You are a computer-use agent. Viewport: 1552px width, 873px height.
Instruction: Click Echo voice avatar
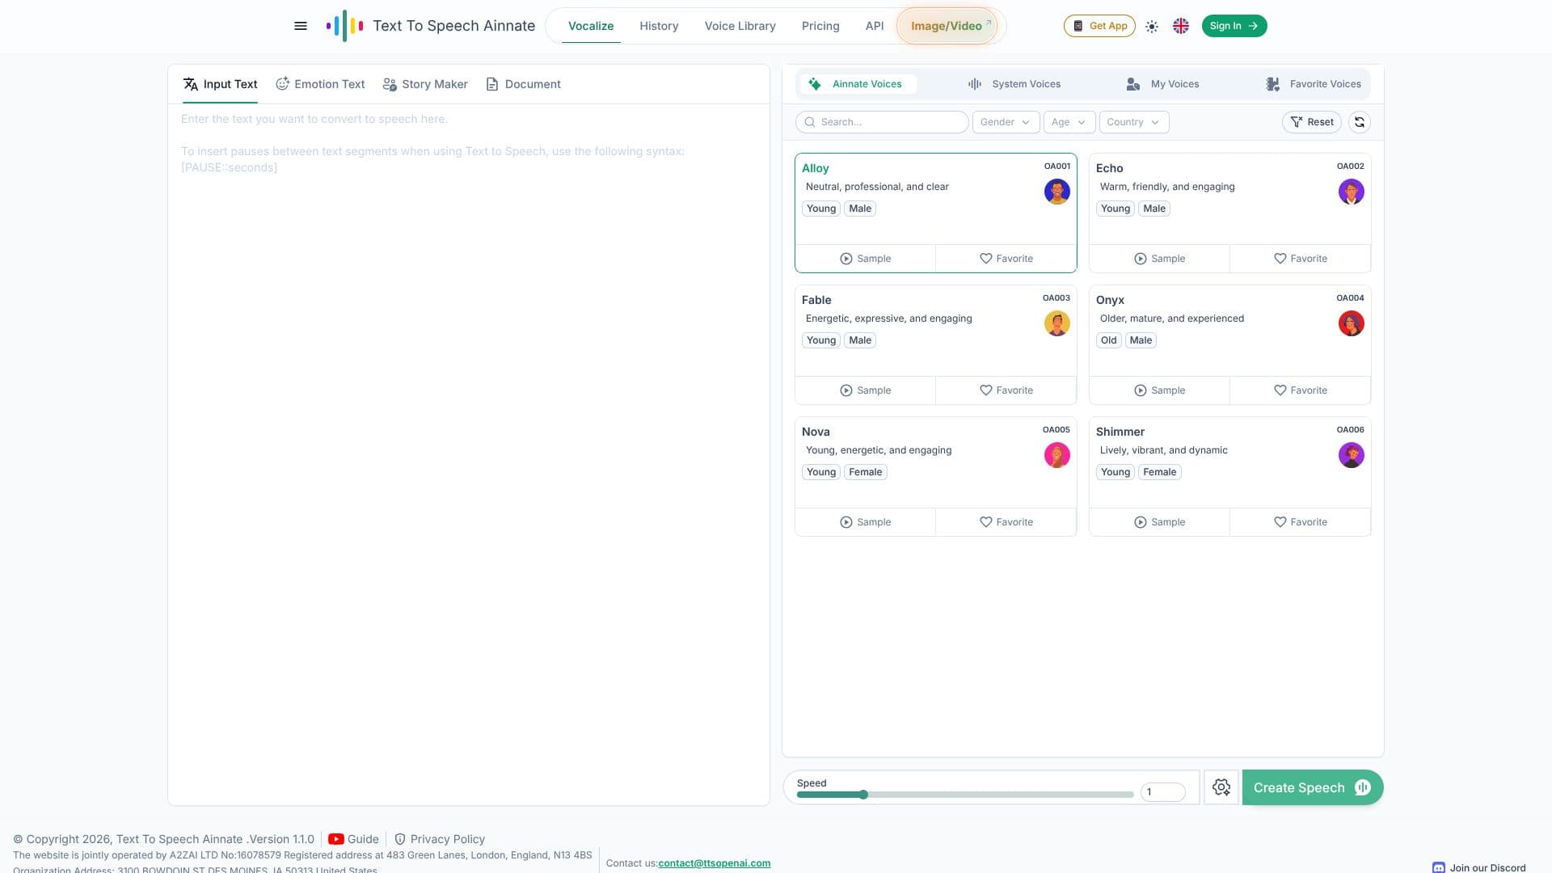(x=1351, y=192)
